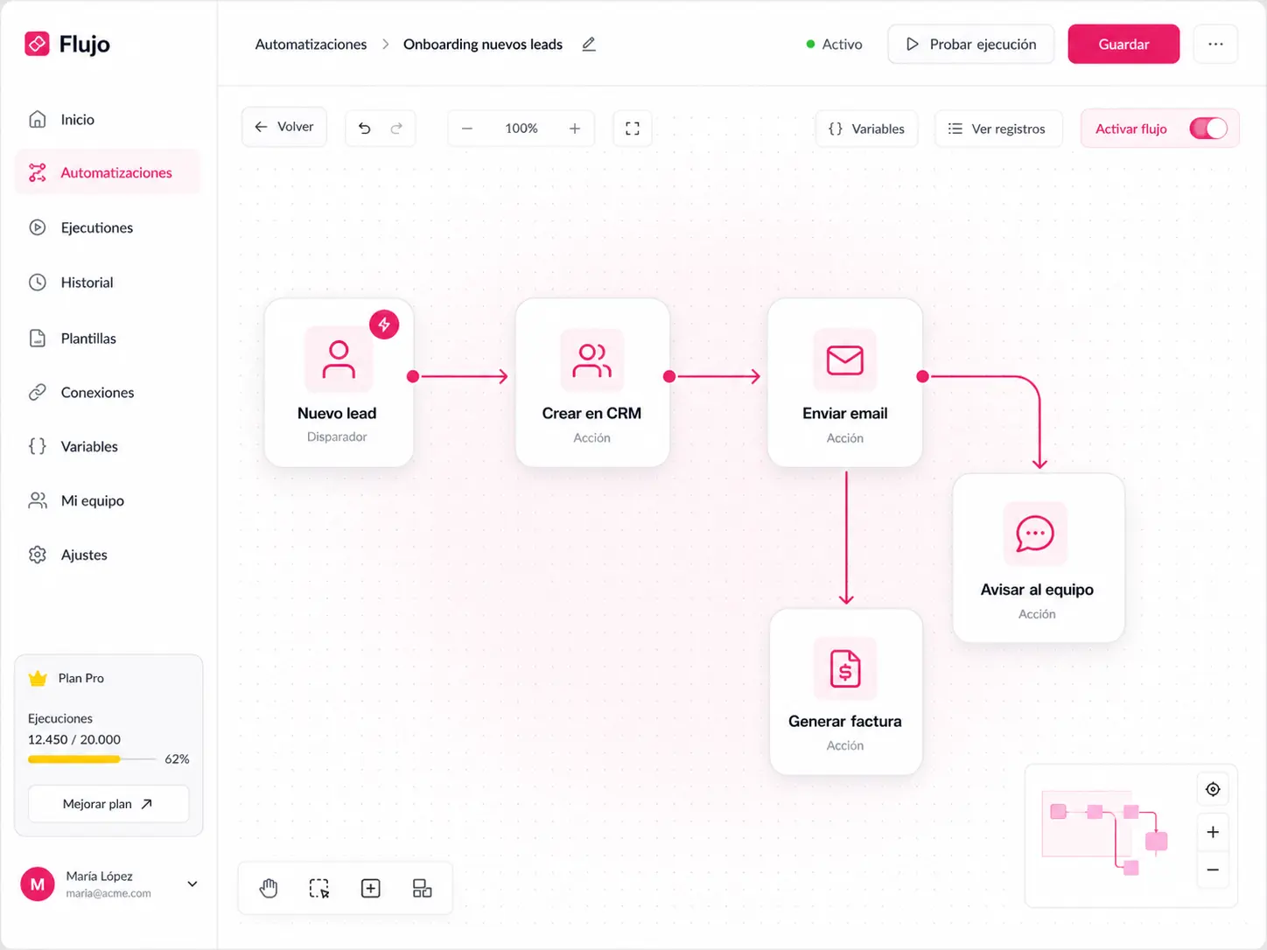
Task: Open Conexiones in the sidebar
Action: pyautogui.click(x=108, y=392)
